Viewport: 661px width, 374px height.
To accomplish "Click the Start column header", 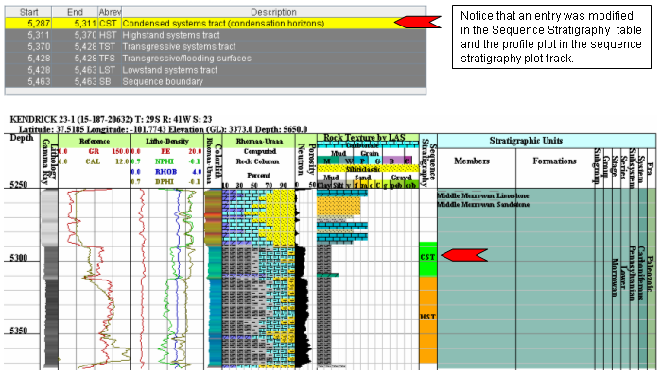I will pos(28,12).
